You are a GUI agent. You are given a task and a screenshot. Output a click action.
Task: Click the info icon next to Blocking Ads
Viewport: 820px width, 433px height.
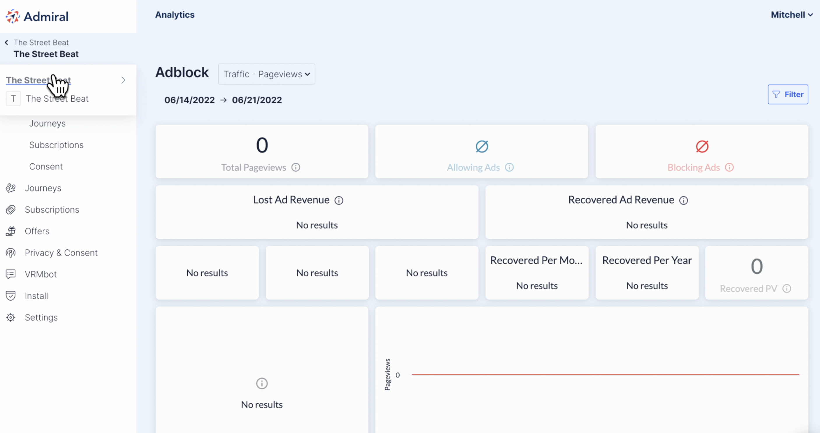729,168
